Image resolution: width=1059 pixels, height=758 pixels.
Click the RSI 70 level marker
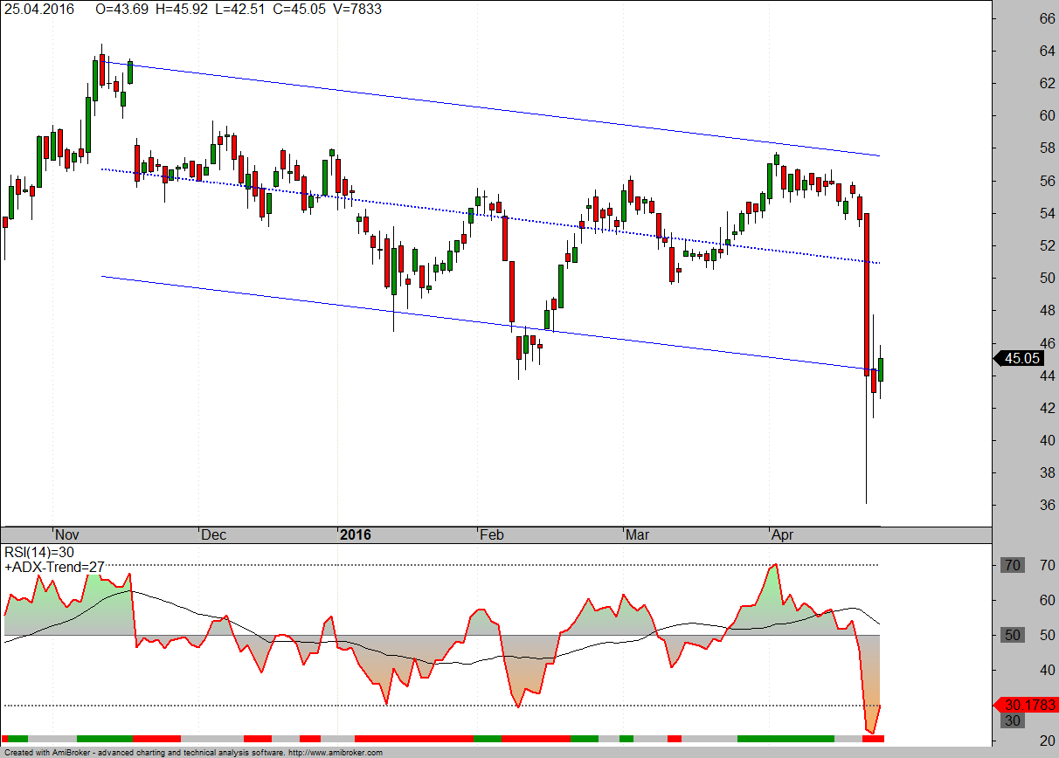click(x=1013, y=565)
